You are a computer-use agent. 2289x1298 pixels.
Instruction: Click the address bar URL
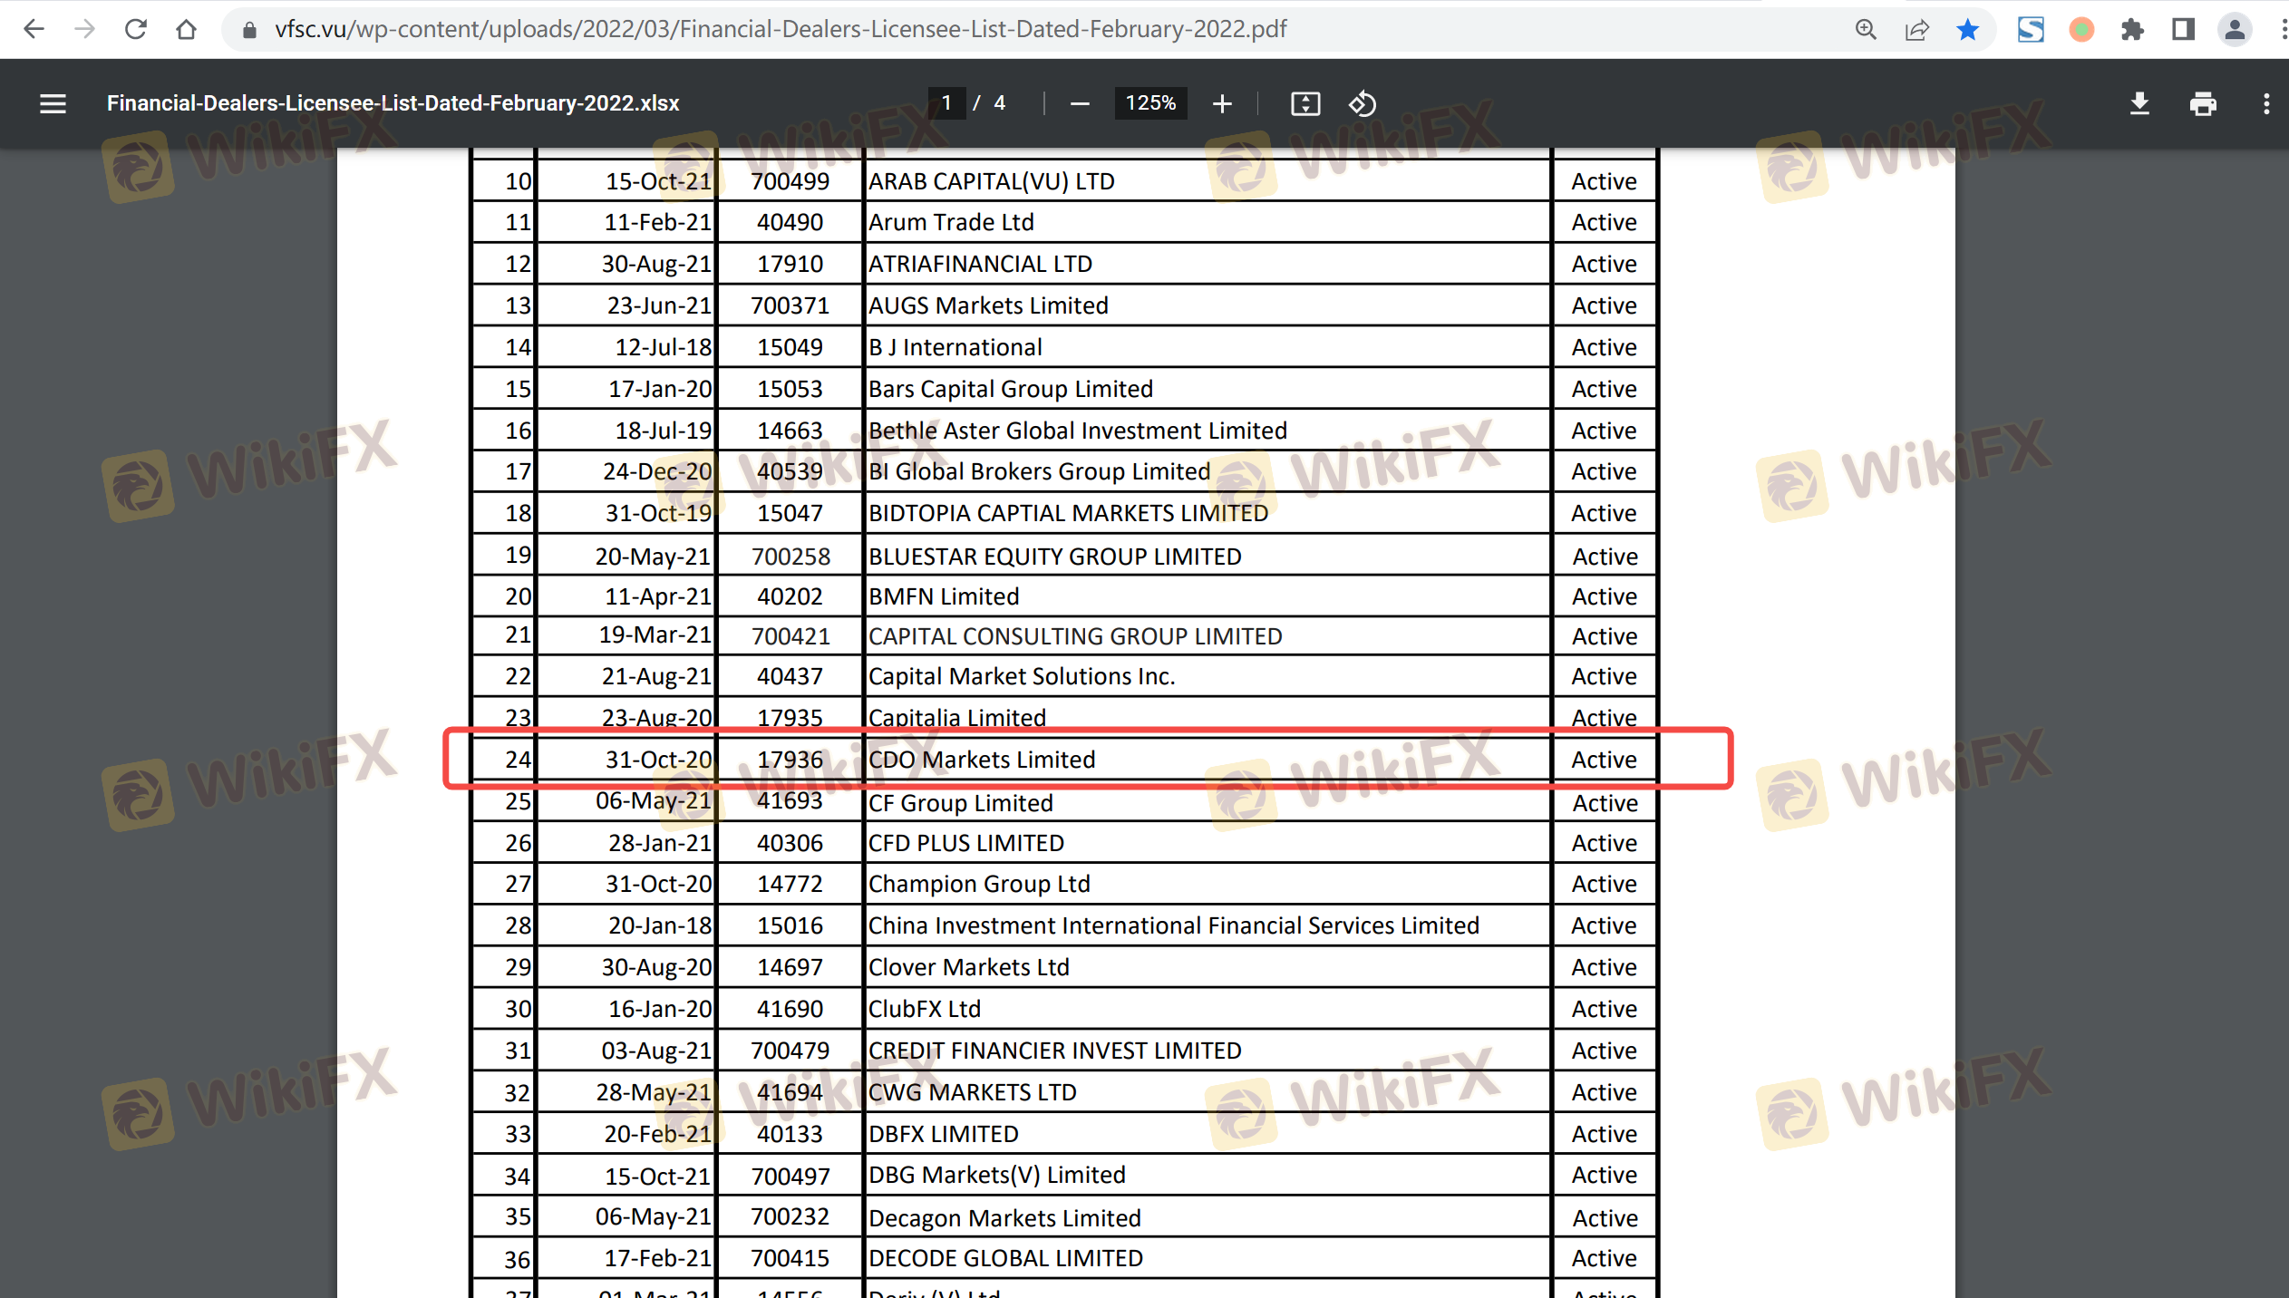point(780,30)
